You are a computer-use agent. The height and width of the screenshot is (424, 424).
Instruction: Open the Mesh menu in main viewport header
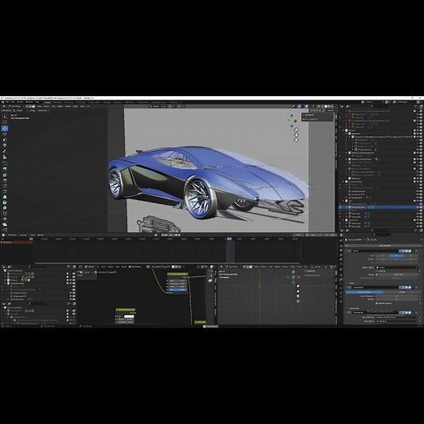60,106
